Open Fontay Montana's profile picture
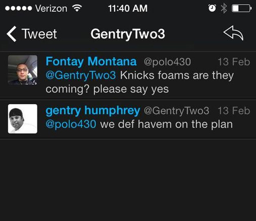256x221 pixels. click(22, 70)
